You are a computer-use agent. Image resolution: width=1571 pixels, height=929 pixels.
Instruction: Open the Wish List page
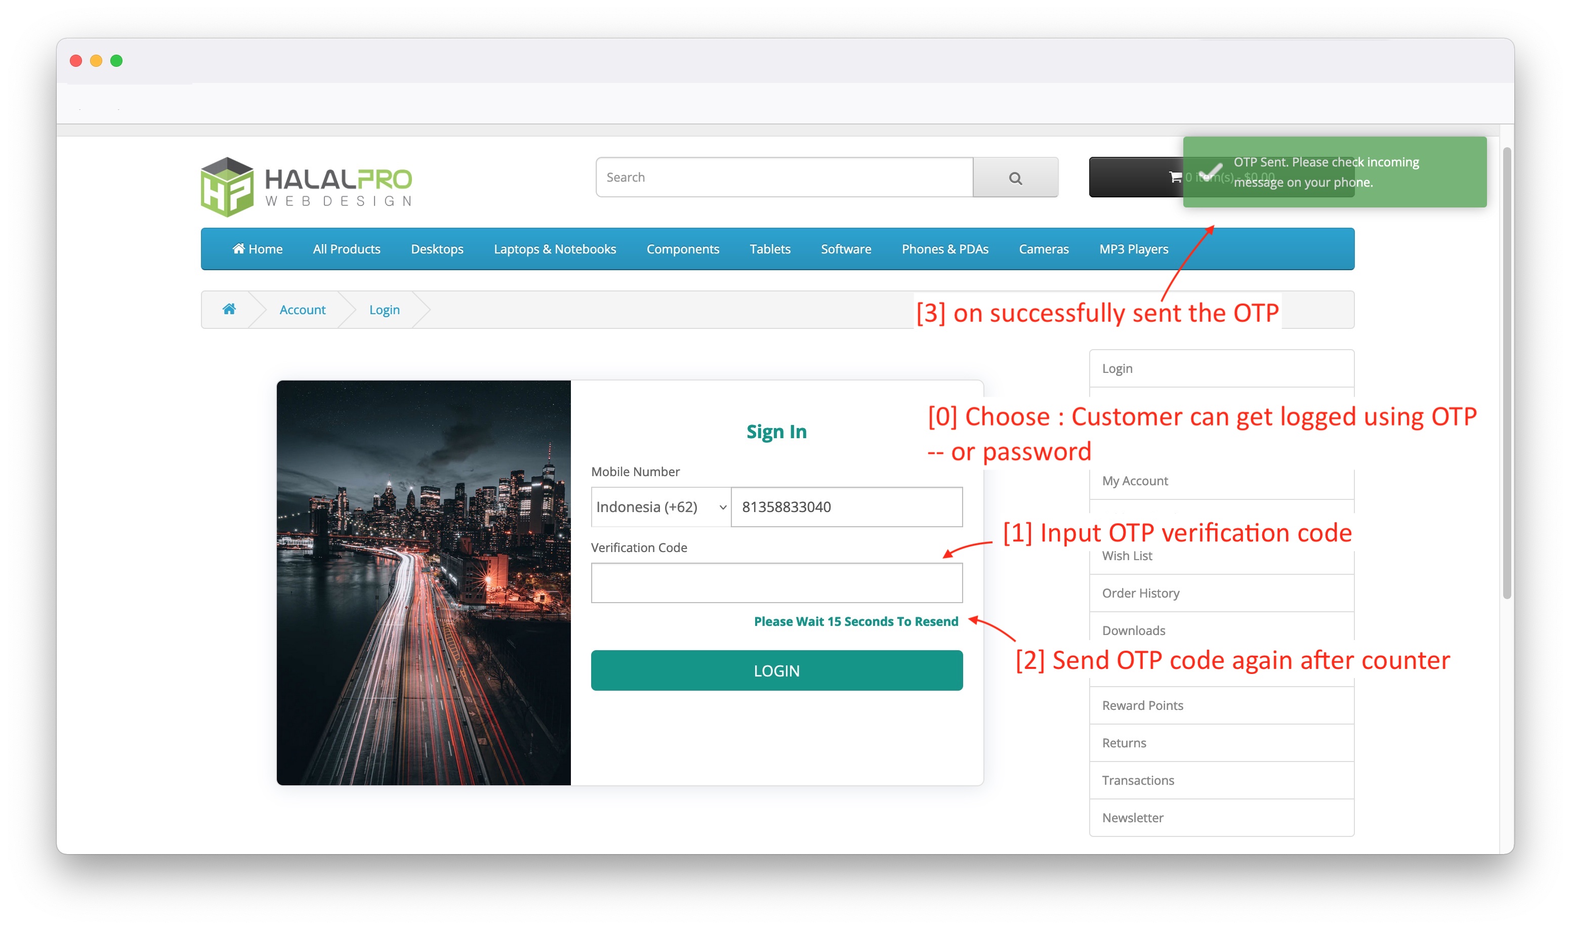click(x=1127, y=555)
